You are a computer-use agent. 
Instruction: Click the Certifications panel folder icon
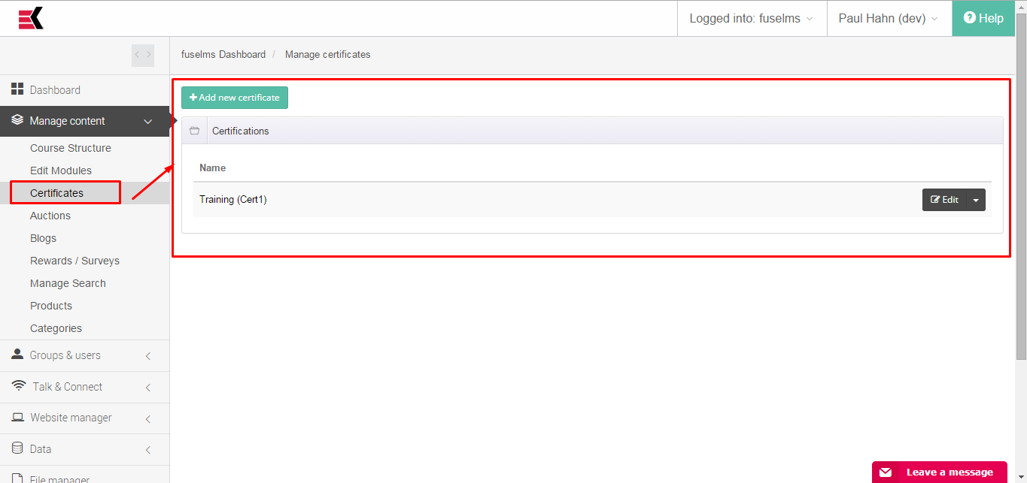[194, 131]
